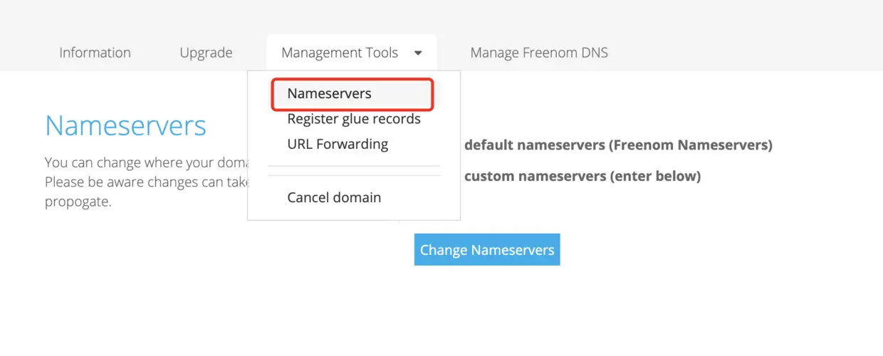Screen dimensions: 883x356
Task: Click the red highlight box around Nameservers
Action: 352,94
